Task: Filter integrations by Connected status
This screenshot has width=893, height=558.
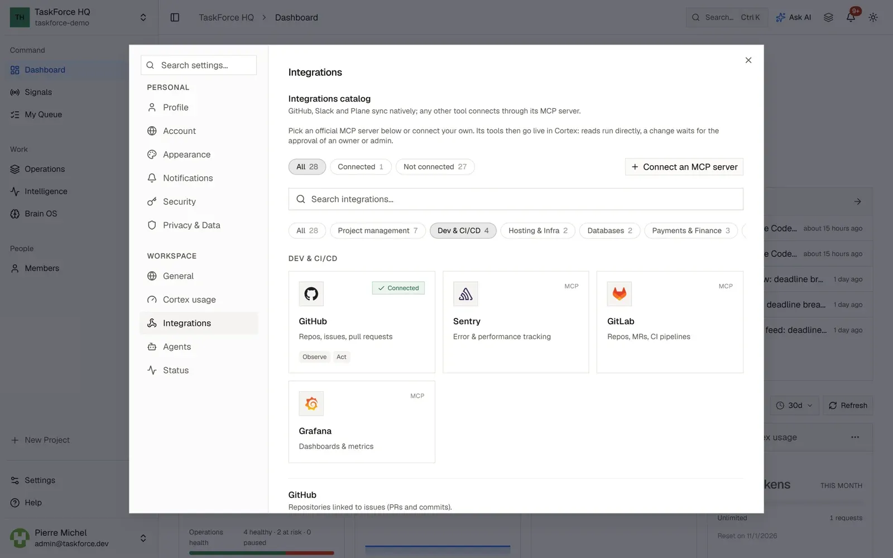Action: click(361, 167)
